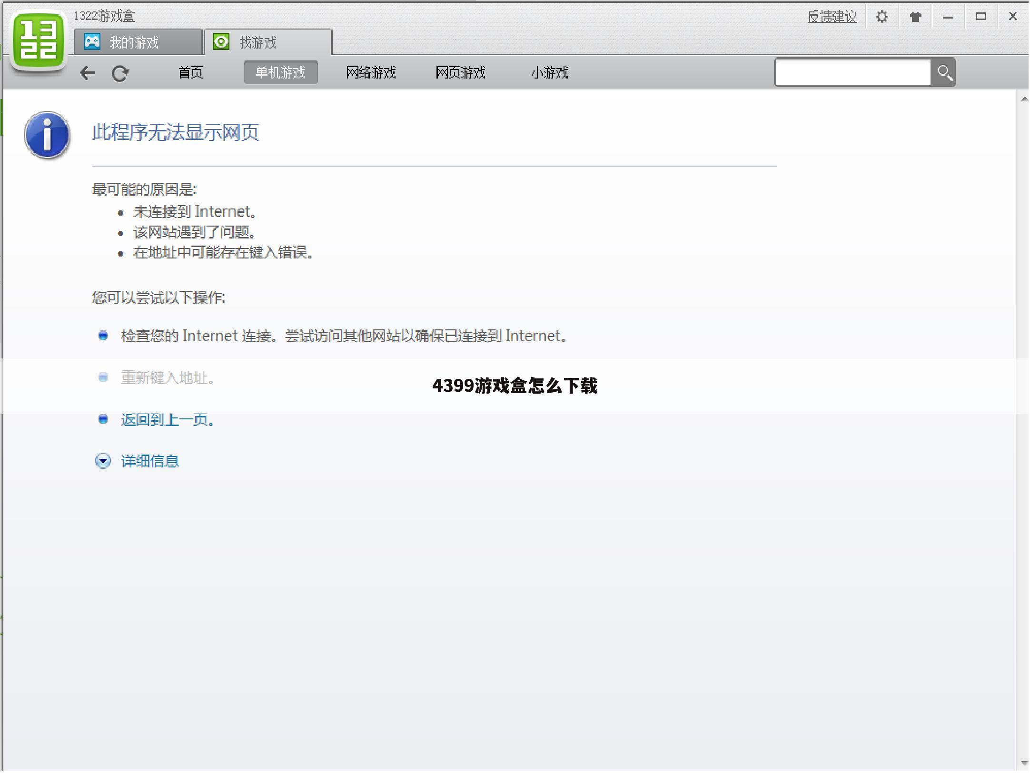The width and height of the screenshot is (1030, 773).
Task: Click the text 您可以尝试以下操作:
Action: click(x=158, y=297)
